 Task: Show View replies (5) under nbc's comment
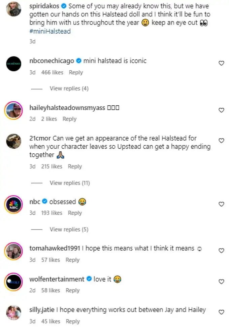[x=69, y=229]
